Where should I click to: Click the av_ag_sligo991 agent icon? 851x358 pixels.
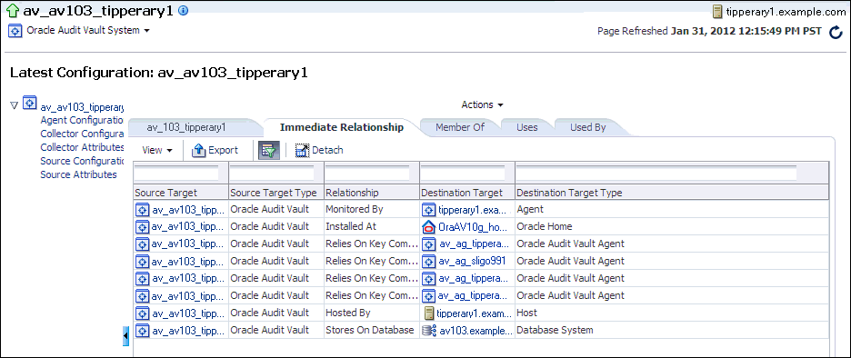(x=429, y=262)
